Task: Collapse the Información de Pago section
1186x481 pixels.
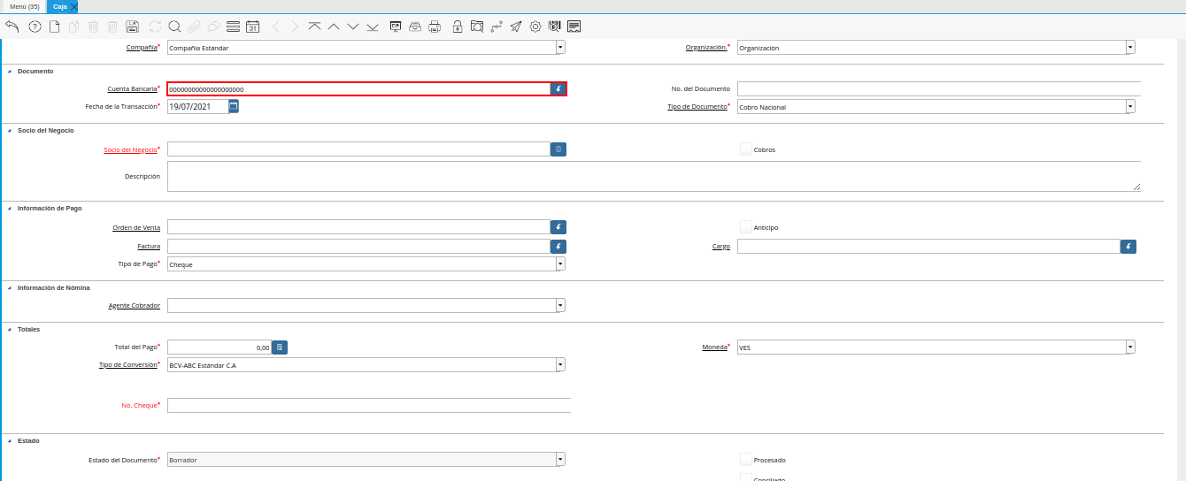Action: pyautogui.click(x=10, y=208)
